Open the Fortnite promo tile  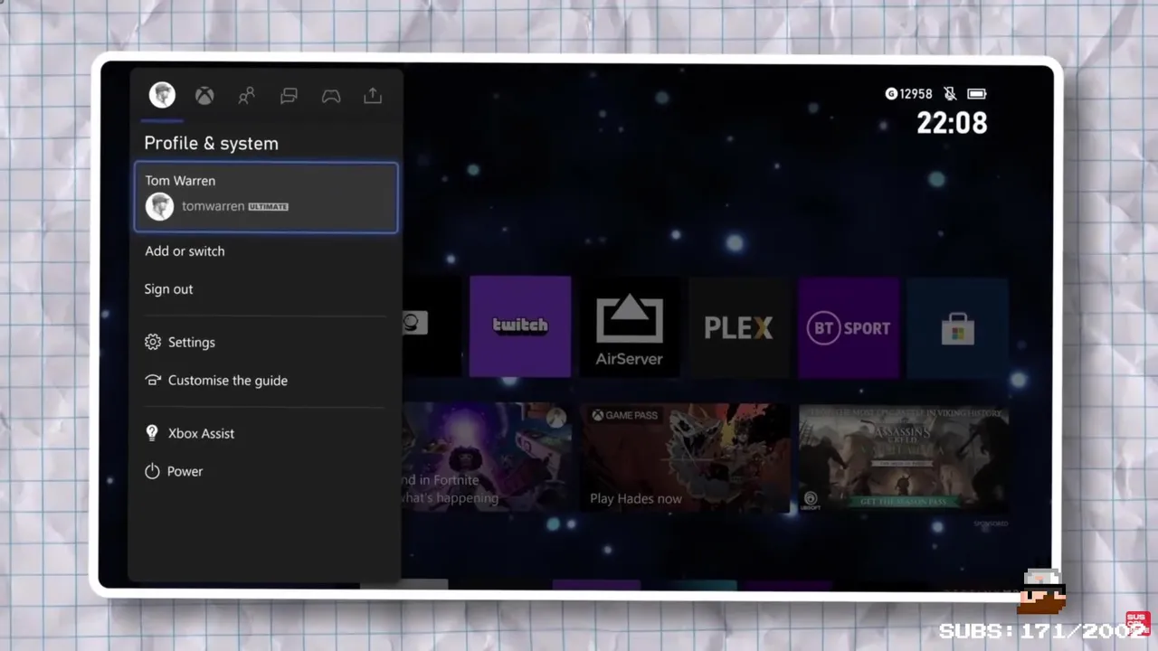(487, 458)
